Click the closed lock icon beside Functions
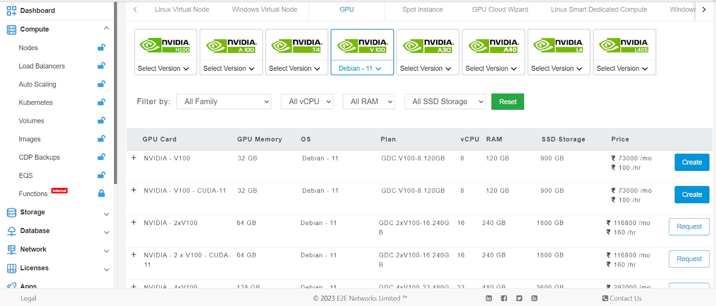The width and height of the screenshot is (716, 306). click(x=102, y=193)
